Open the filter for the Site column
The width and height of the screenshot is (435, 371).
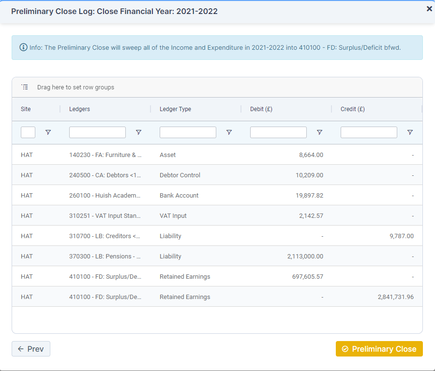tap(48, 132)
